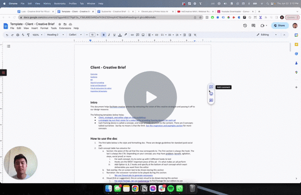
Task: Toggle Bold formatting
Action: click(104, 35)
